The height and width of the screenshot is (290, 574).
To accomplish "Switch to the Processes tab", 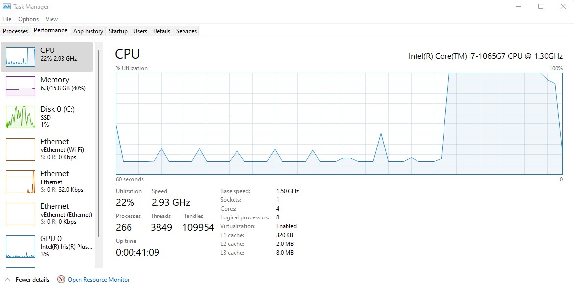I will coord(15,31).
